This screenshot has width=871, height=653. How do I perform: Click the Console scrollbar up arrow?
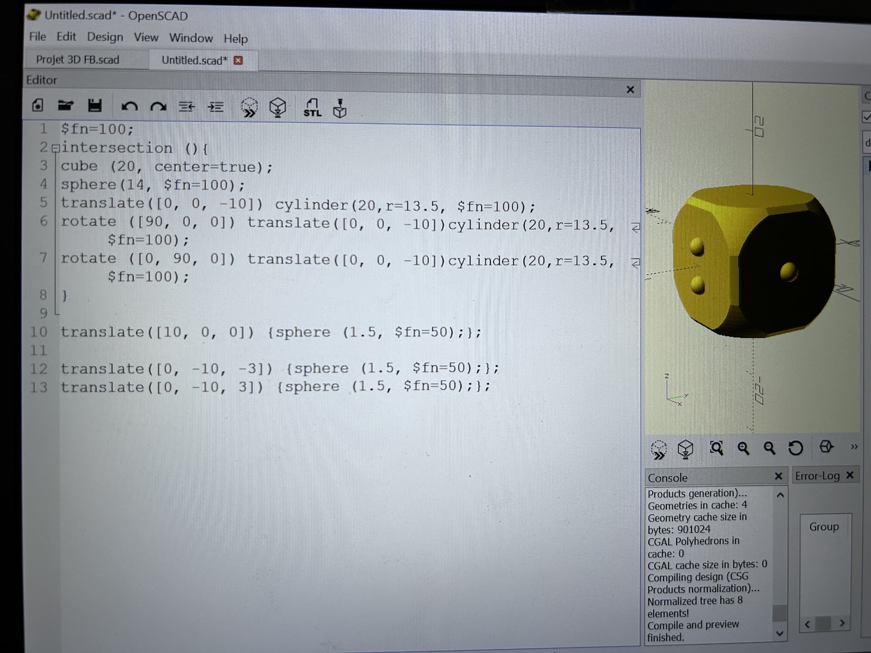coord(780,495)
